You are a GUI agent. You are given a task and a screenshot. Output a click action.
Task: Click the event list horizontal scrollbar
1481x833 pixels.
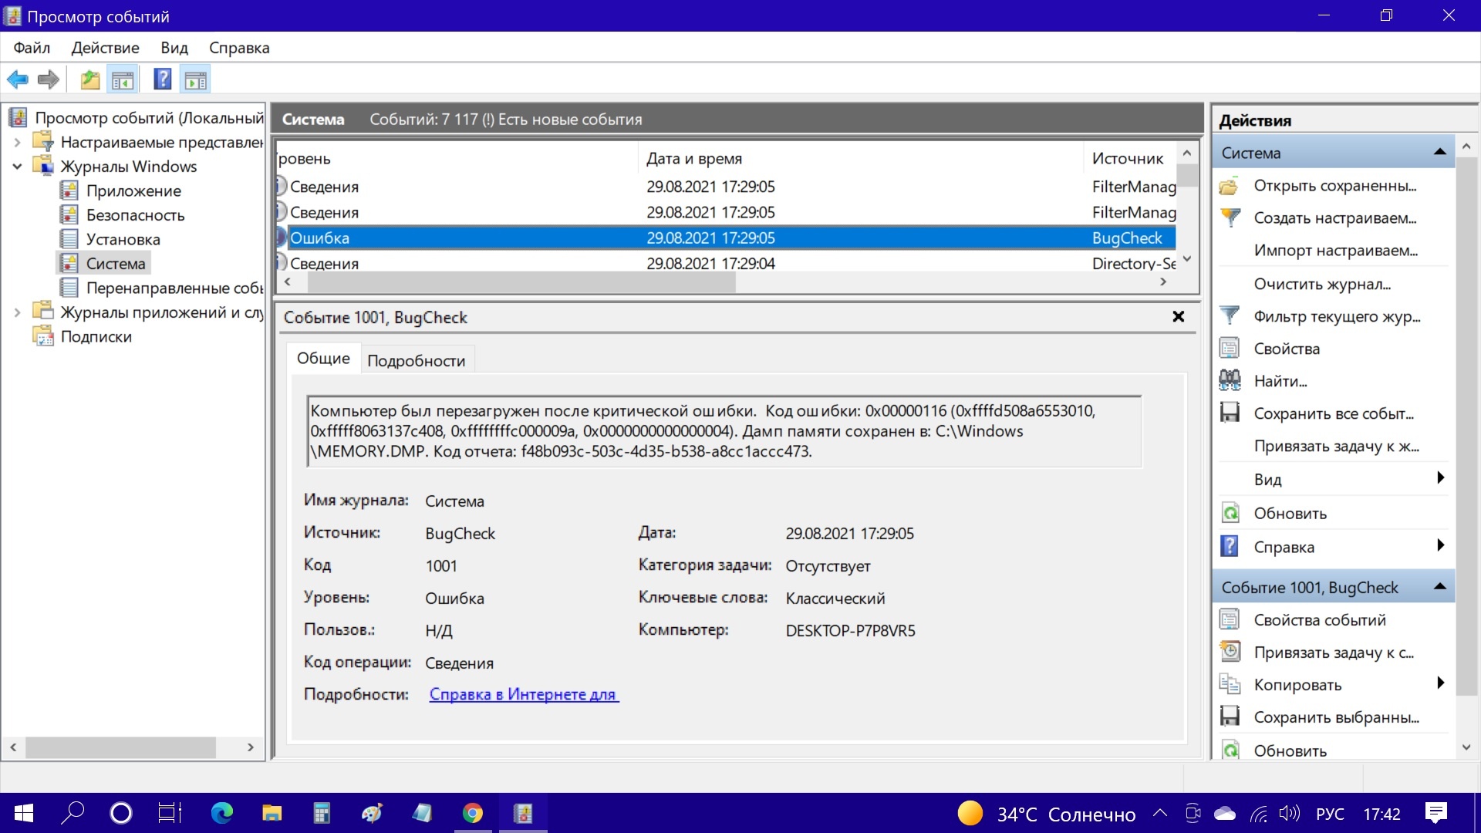[522, 282]
